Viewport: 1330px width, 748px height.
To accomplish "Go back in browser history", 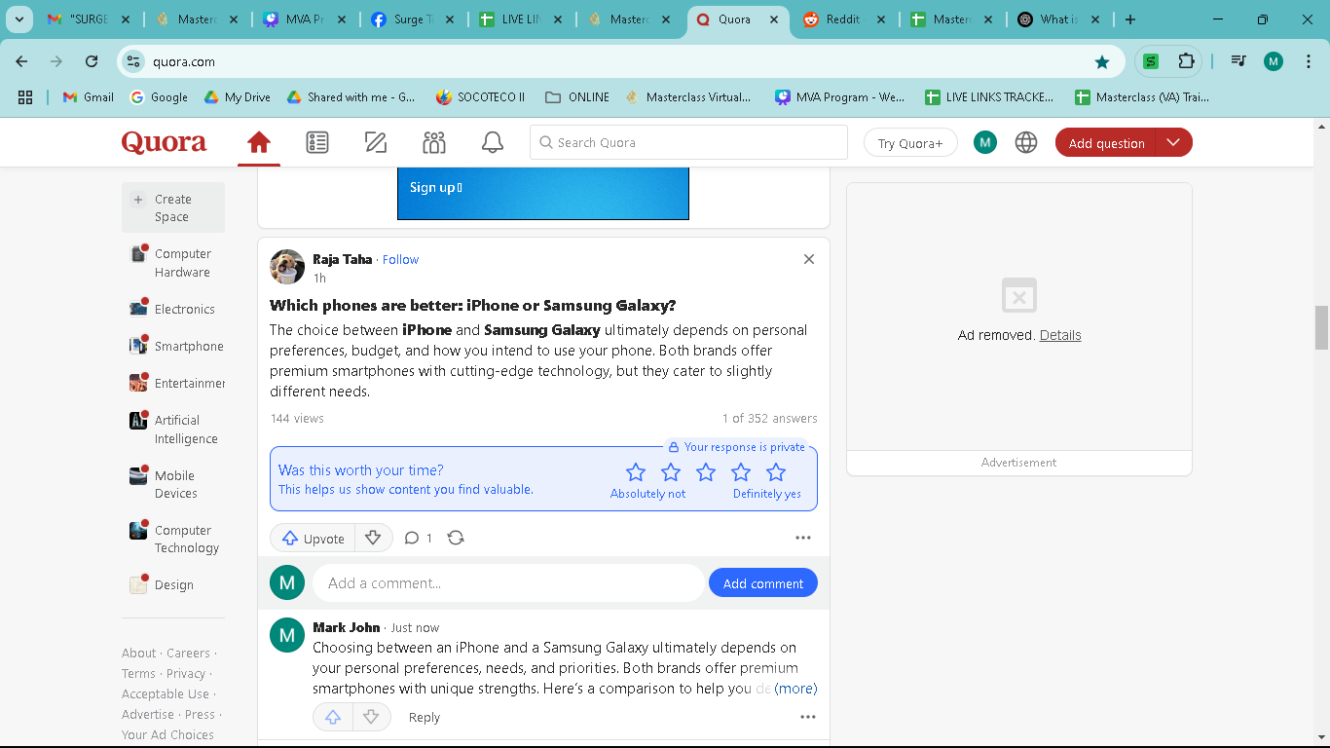I will coord(21,61).
